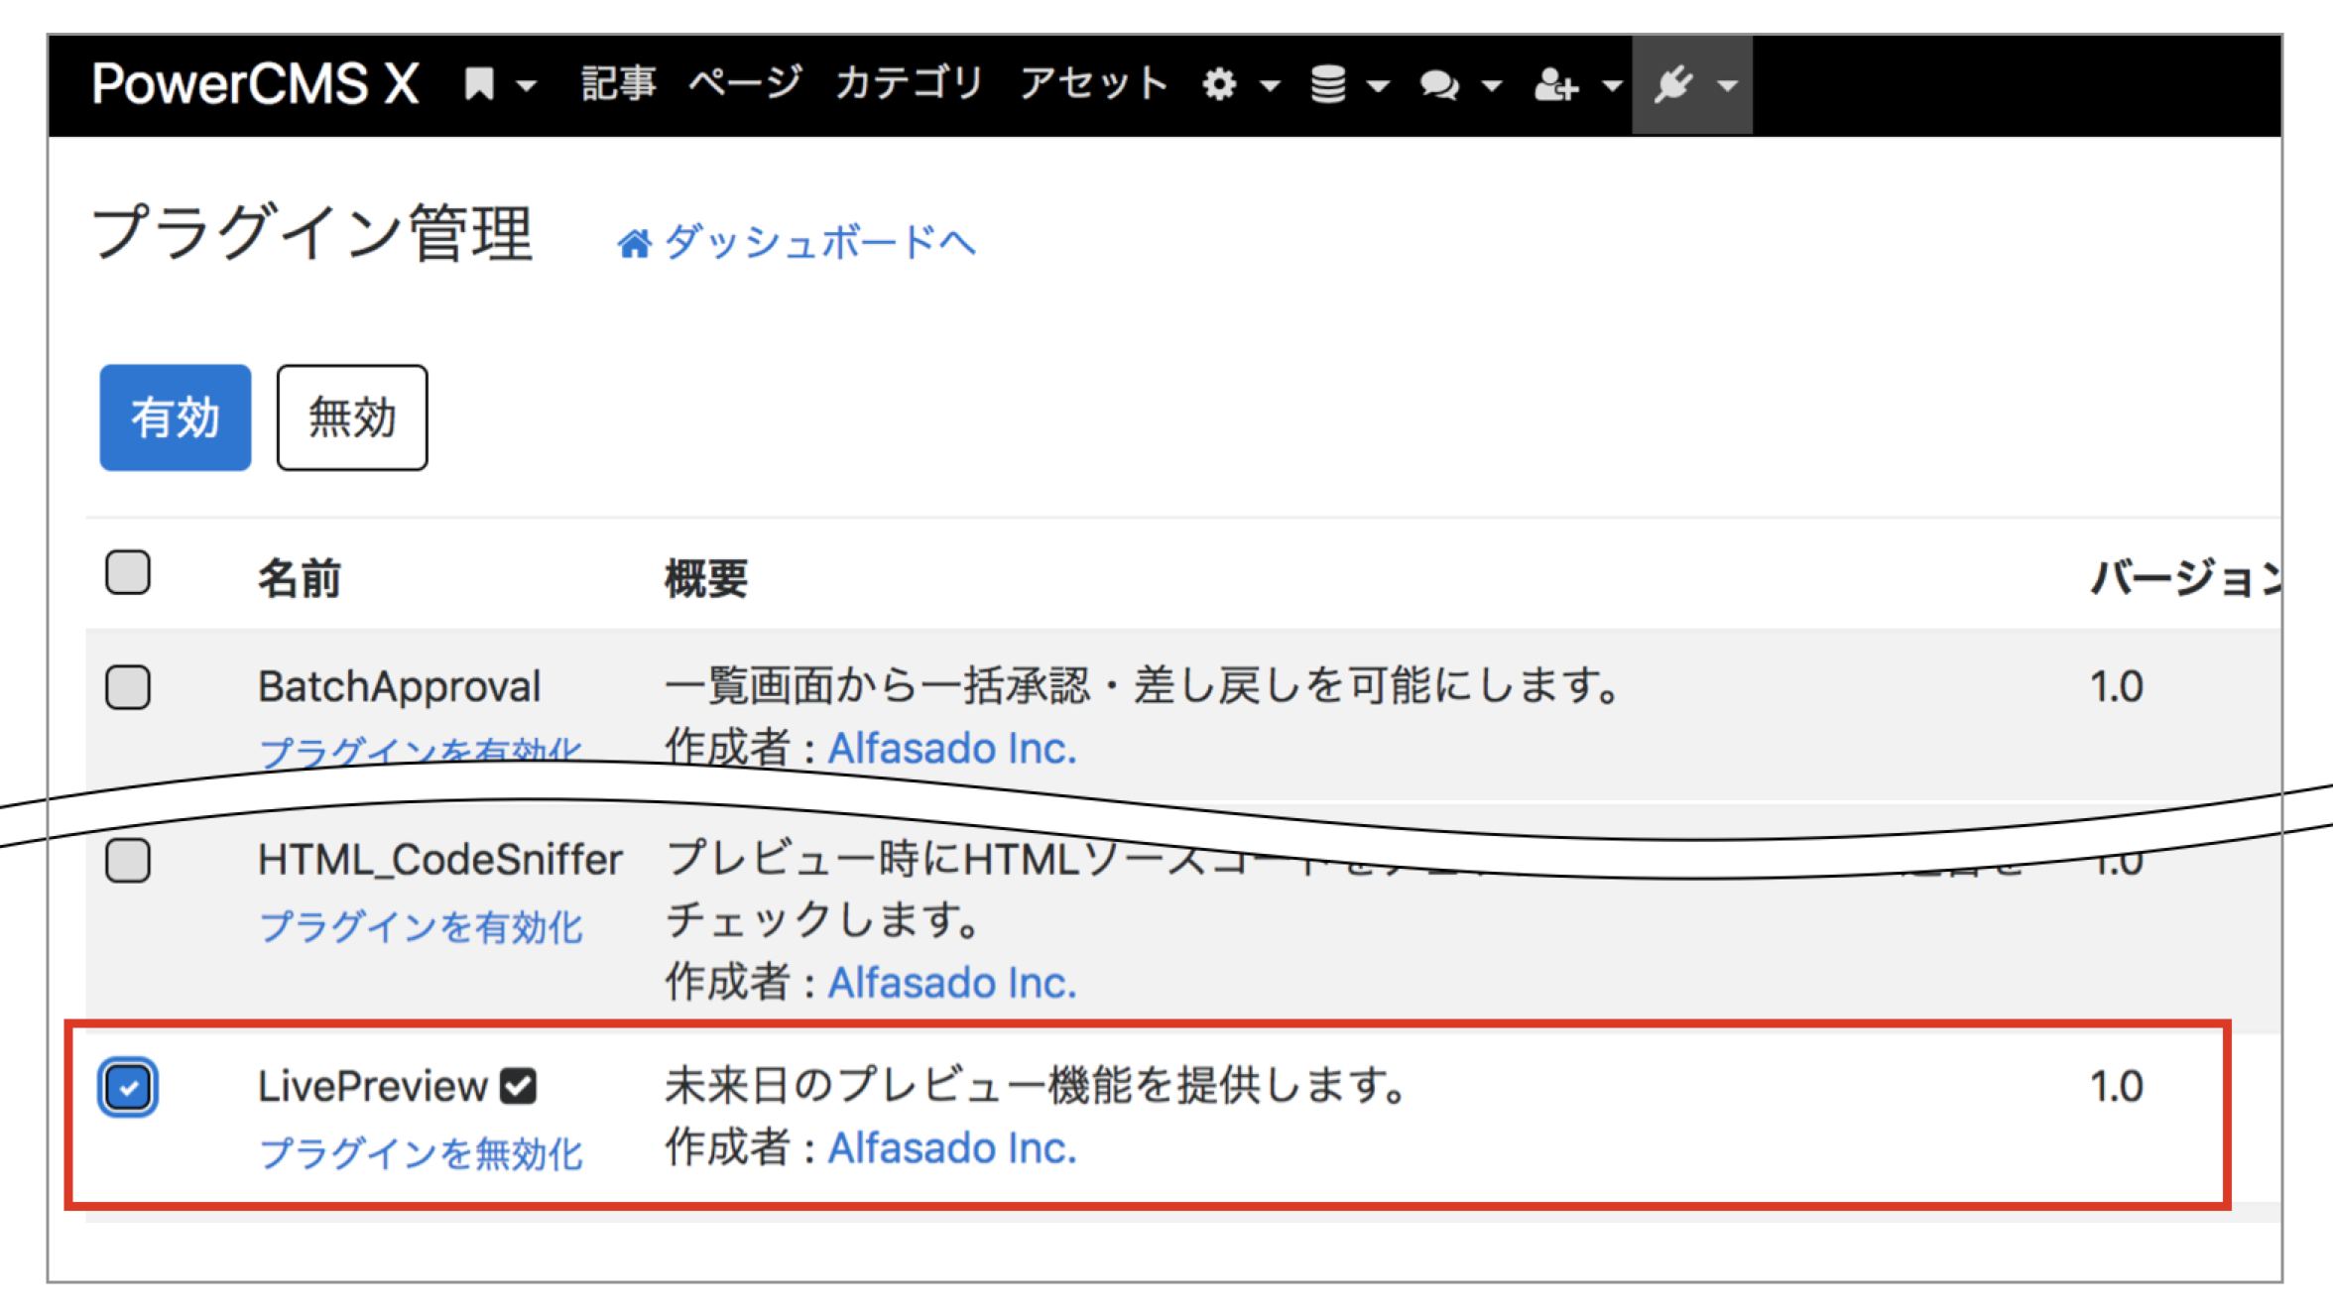Expand the plugin menu dropdown arrow
Image resolution: width=2333 pixels, height=1315 pixels.
[1726, 87]
